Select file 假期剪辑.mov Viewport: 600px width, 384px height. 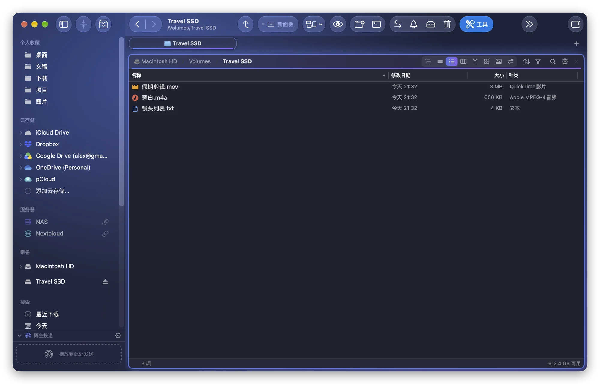[356, 87]
